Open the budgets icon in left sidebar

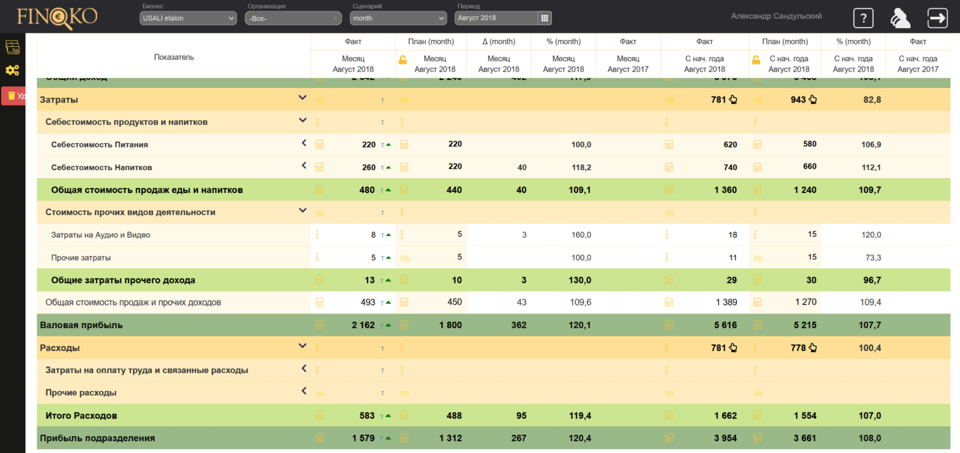[12, 47]
